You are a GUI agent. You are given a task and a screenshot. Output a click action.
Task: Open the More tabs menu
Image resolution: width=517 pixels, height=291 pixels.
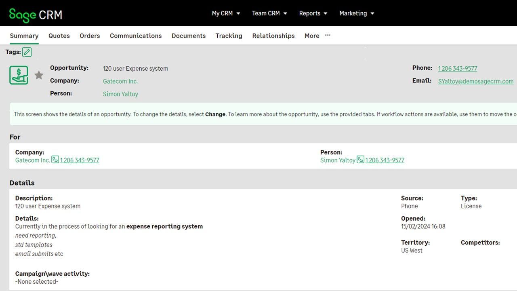coord(312,36)
